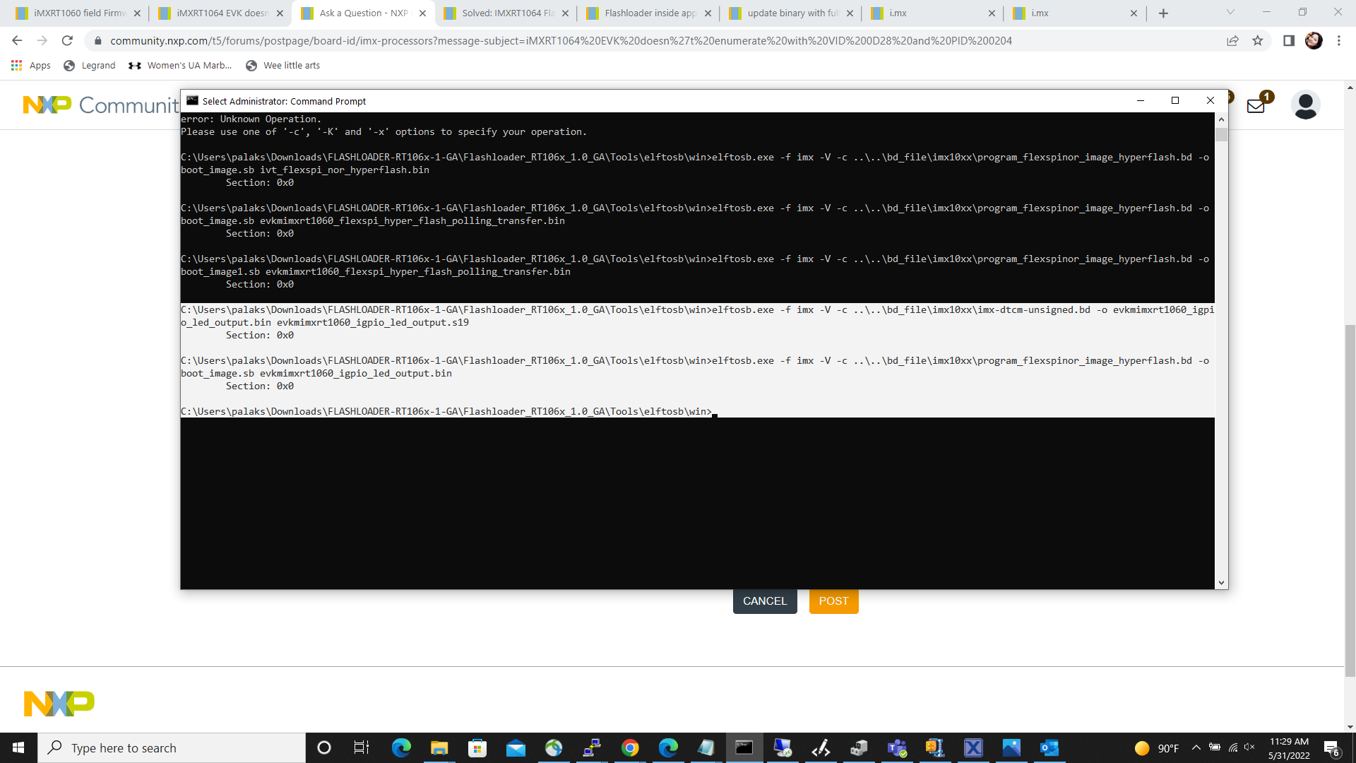Click the scroll-up arrow in Command Prompt
1356x763 pixels.
click(x=1221, y=119)
